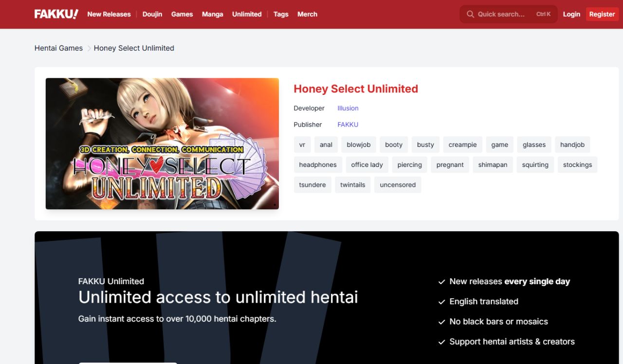The image size is (623, 364).
Task: Click the FAKKU Unlimited banner label
Action: (111, 281)
